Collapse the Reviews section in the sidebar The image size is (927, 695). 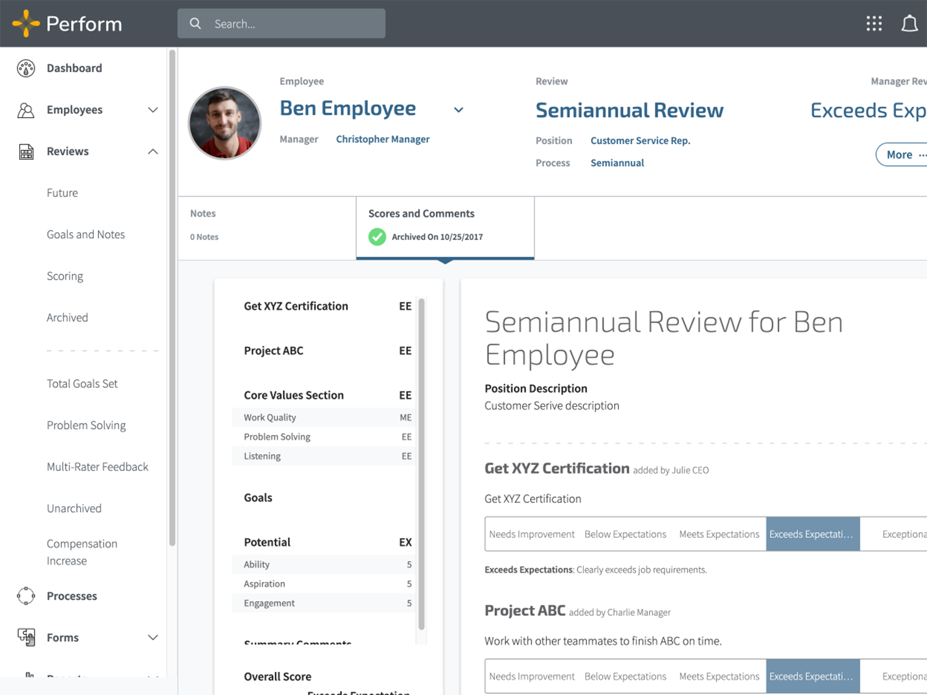(152, 151)
